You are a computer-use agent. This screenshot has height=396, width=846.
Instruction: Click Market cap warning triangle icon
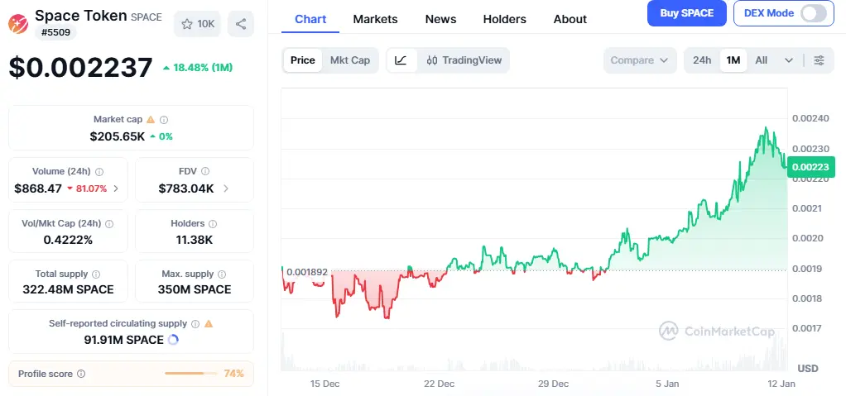click(151, 120)
